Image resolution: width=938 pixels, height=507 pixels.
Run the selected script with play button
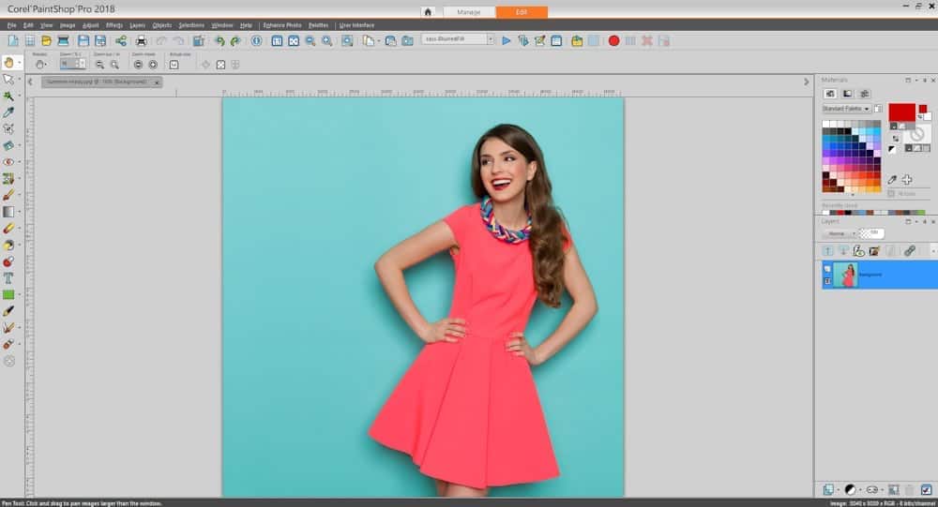pyautogui.click(x=507, y=41)
